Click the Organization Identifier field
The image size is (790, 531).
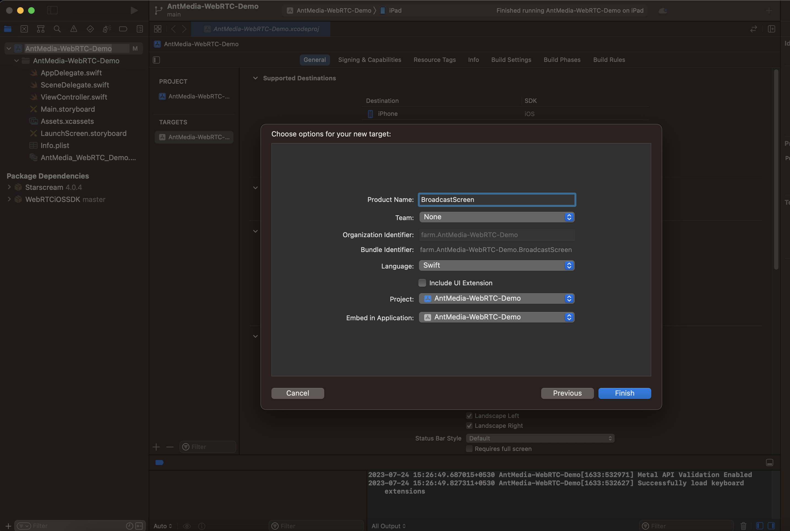(497, 235)
